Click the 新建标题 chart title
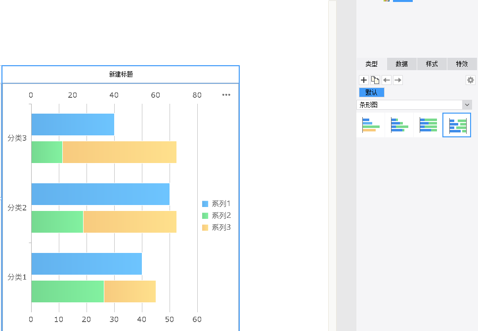The width and height of the screenshot is (478, 331). pyautogui.click(x=121, y=74)
